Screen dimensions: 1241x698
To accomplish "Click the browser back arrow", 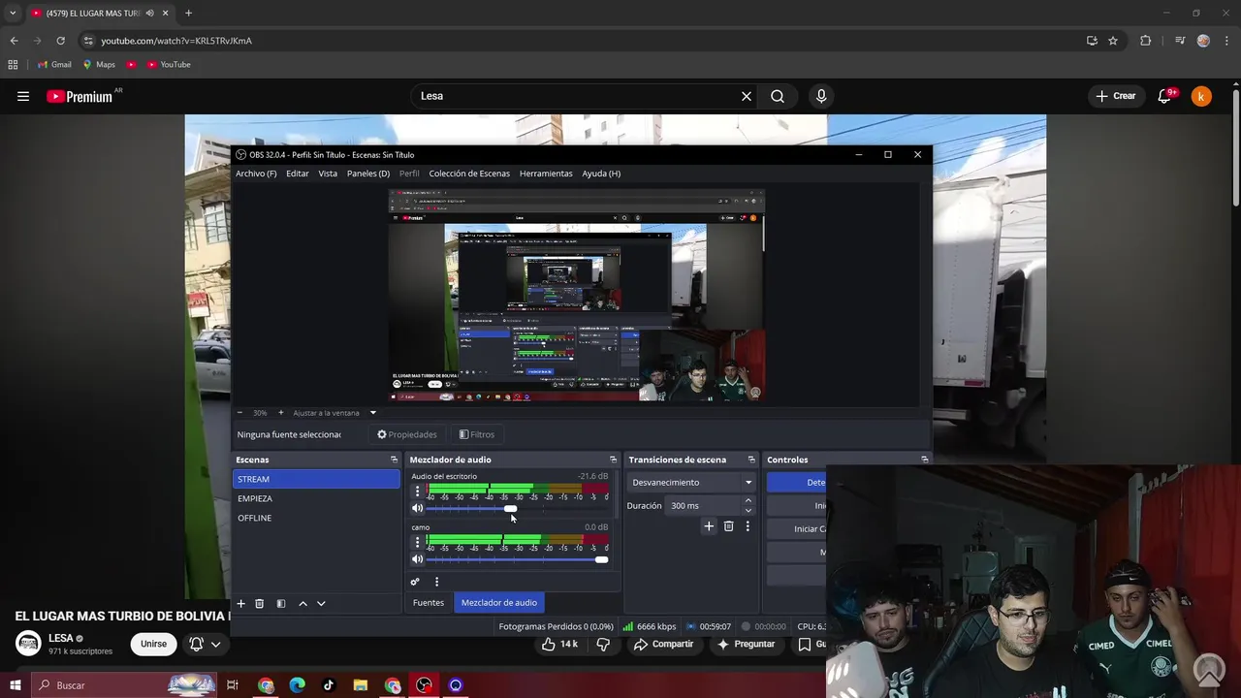I will [x=14, y=41].
